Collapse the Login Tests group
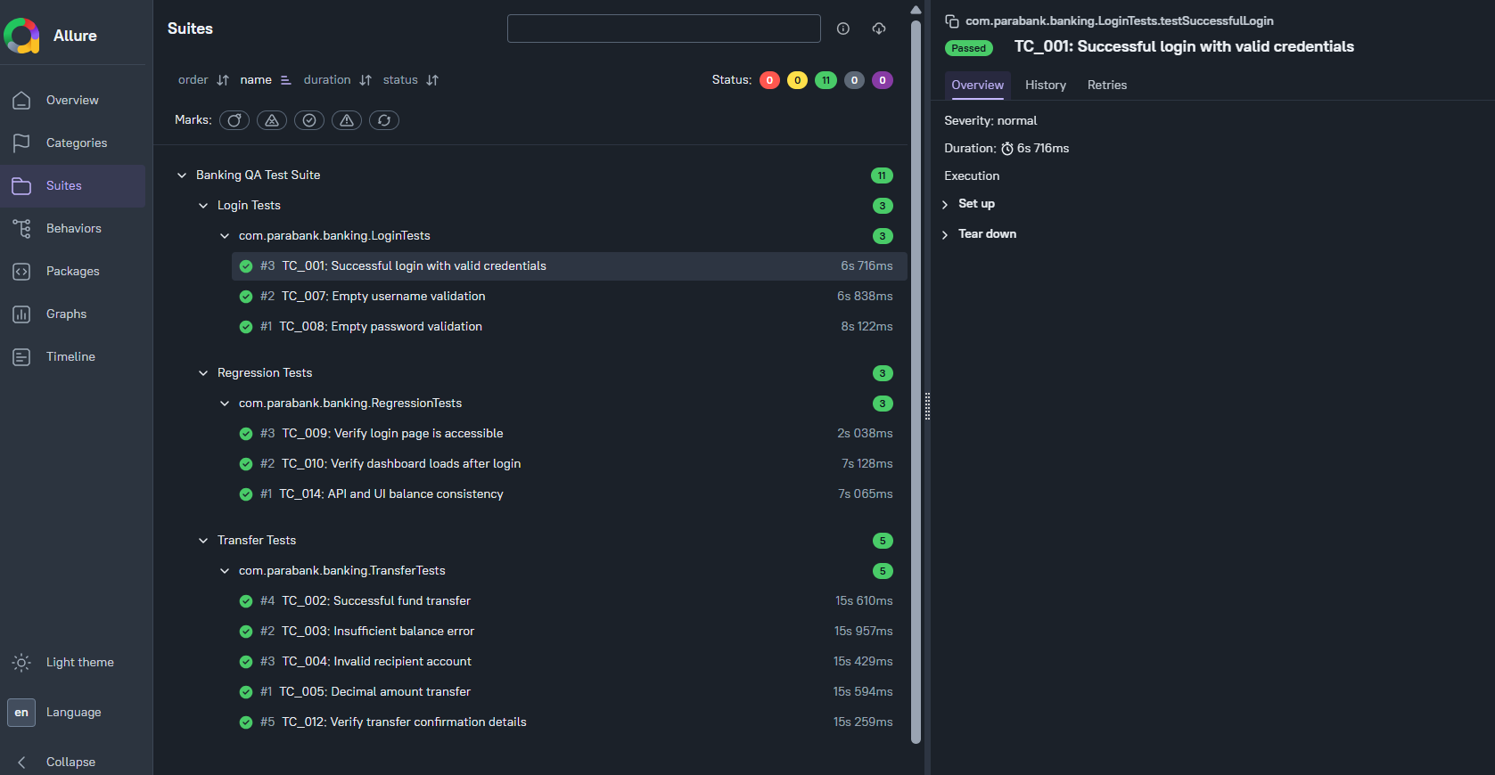Viewport: 1495px width, 775px height. pos(203,206)
